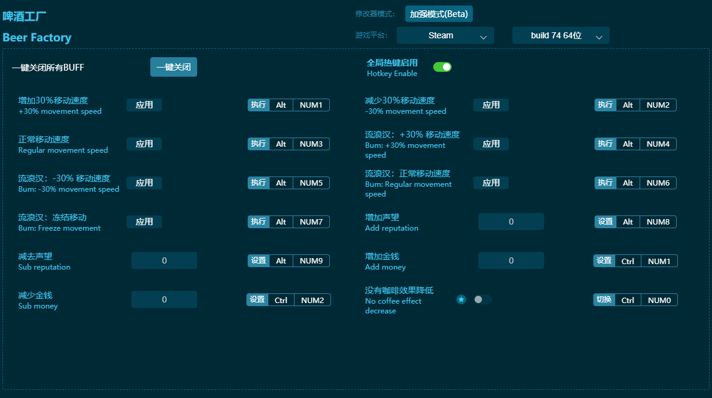Select the Add money value field
This screenshot has height=398, width=712.
click(x=511, y=260)
